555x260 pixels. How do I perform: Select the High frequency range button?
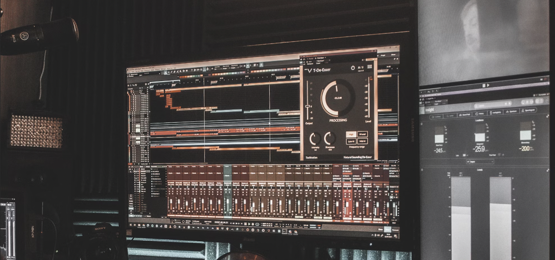tap(351, 134)
